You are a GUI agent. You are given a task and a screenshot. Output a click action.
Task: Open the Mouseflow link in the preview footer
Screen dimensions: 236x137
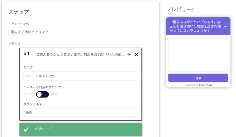[x=205, y=85]
